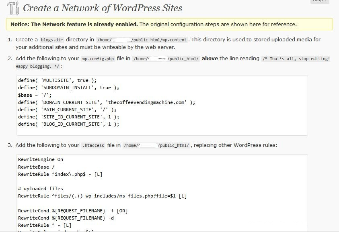This screenshot has width=339, height=232.
Task: Click the 'RewriteRule ^index\.php$ - [L]' line
Action: (x=60, y=174)
